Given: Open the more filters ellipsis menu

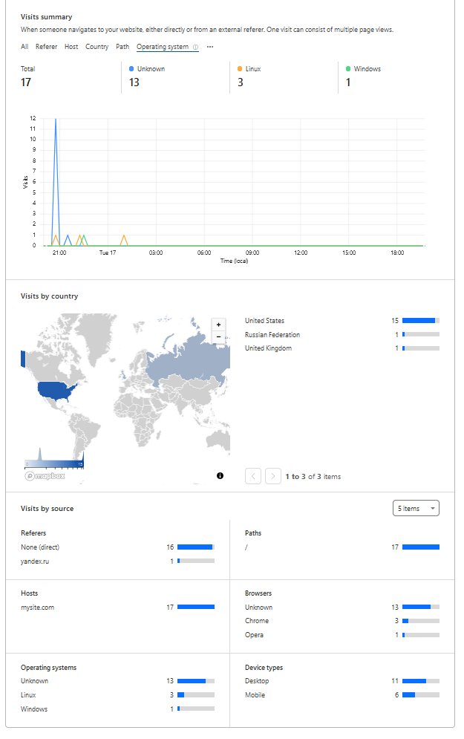Looking at the screenshot, I should [210, 47].
